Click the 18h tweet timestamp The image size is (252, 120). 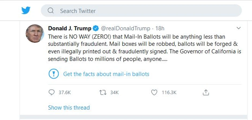click(160, 28)
